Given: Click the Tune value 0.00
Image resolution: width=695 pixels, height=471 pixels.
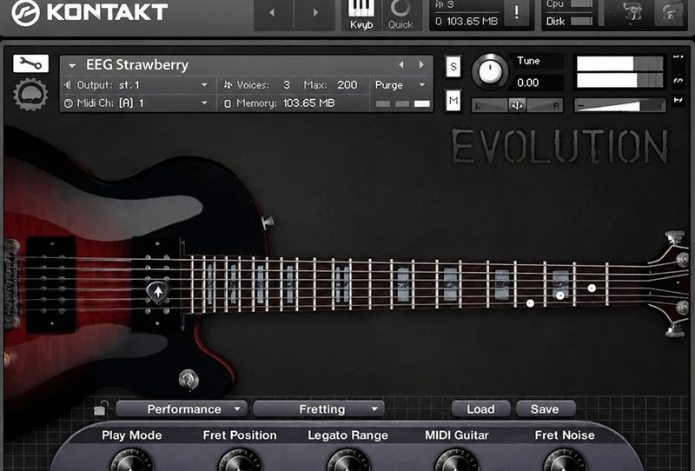Looking at the screenshot, I should tap(528, 83).
